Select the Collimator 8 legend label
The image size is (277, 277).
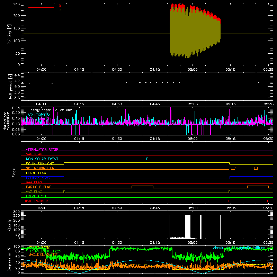(x=39, y=114)
